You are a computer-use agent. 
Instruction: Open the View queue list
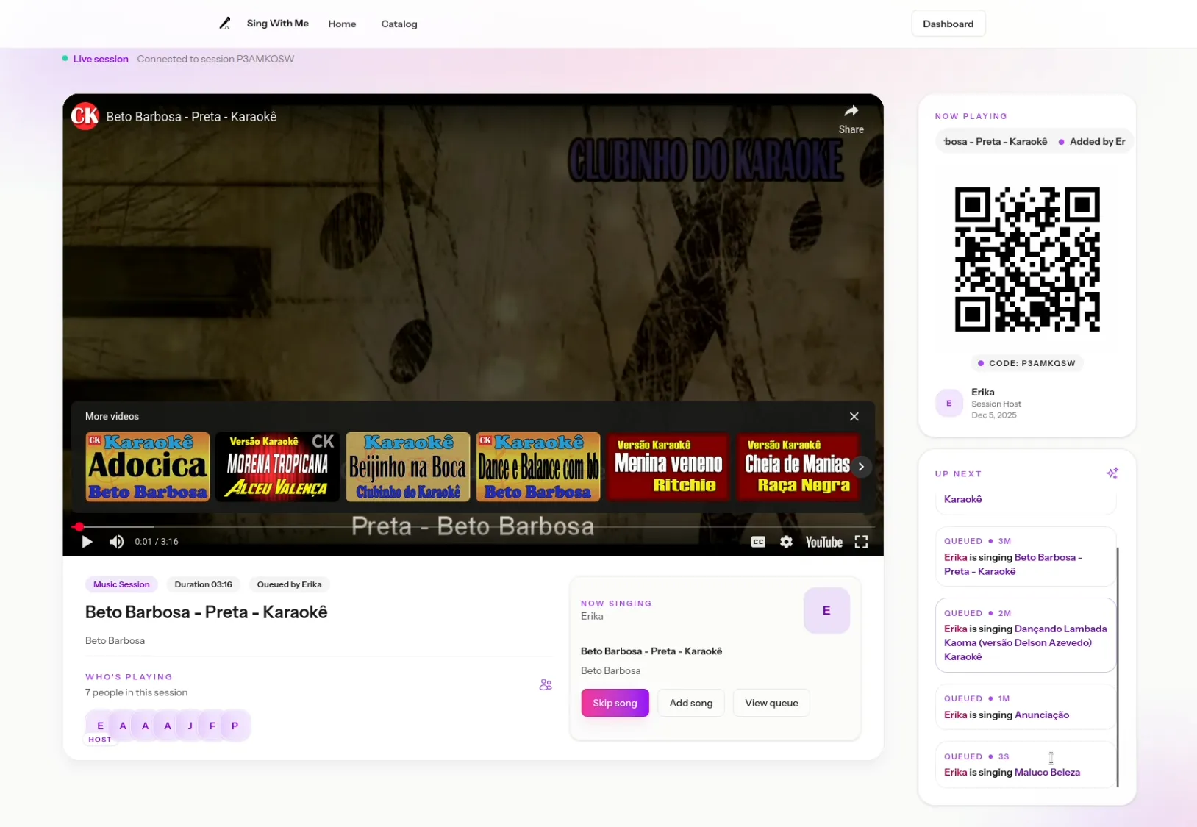click(771, 703)
